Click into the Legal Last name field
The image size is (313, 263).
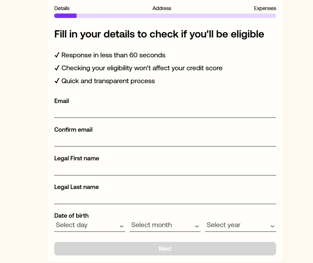165,198
